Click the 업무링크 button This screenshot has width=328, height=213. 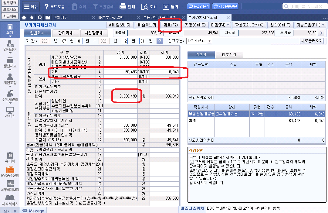(x=10, y=3)
